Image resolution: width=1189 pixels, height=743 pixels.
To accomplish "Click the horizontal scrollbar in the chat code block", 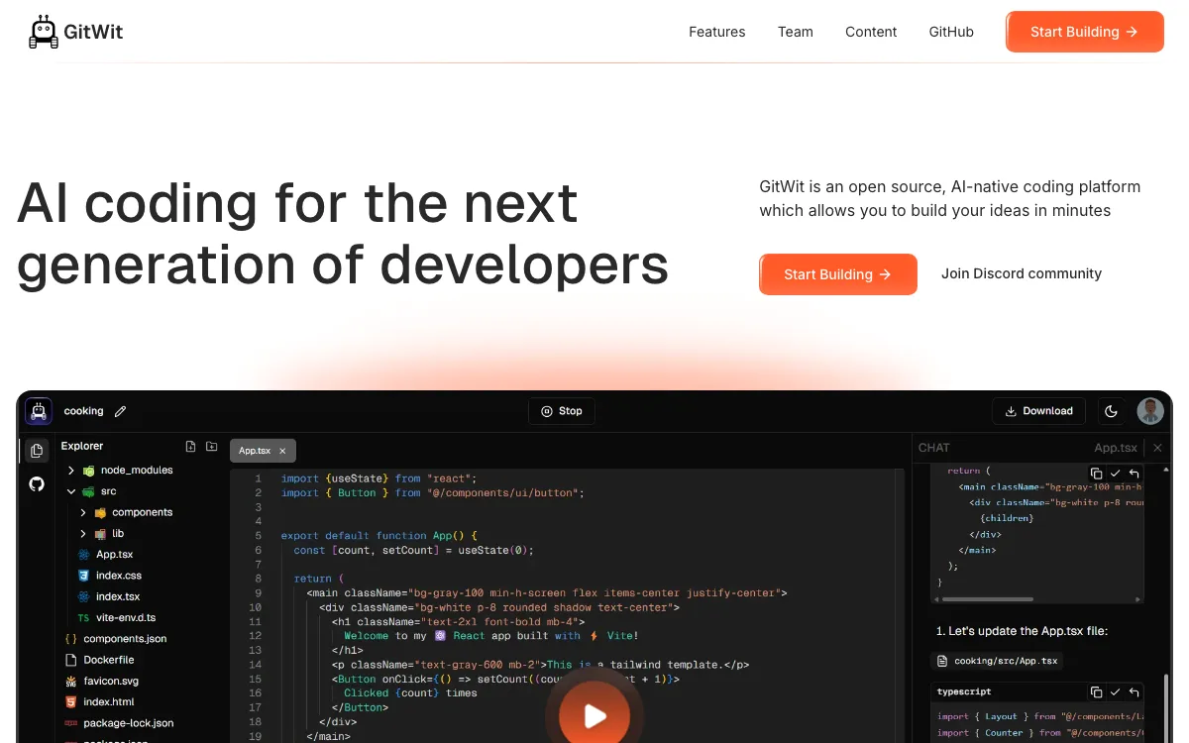I will (x=987, y=598).
